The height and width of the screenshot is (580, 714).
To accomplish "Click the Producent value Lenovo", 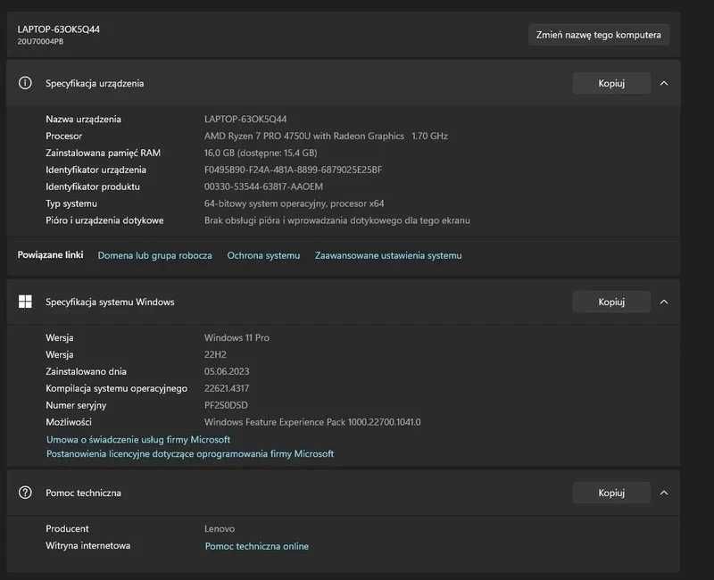I will (x=219, y=528).
